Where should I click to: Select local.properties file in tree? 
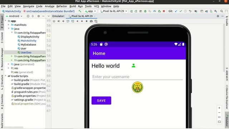(24, 104)
